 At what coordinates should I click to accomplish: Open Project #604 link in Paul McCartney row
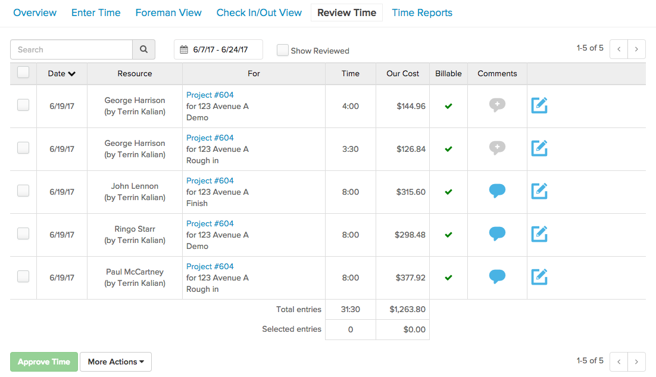point(210,266)
